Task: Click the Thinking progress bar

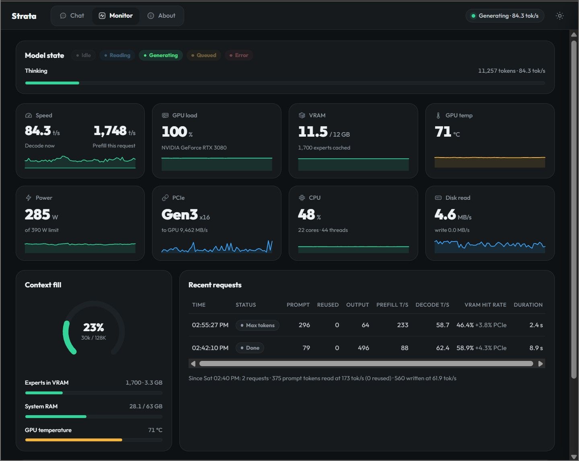Action: 285,83
